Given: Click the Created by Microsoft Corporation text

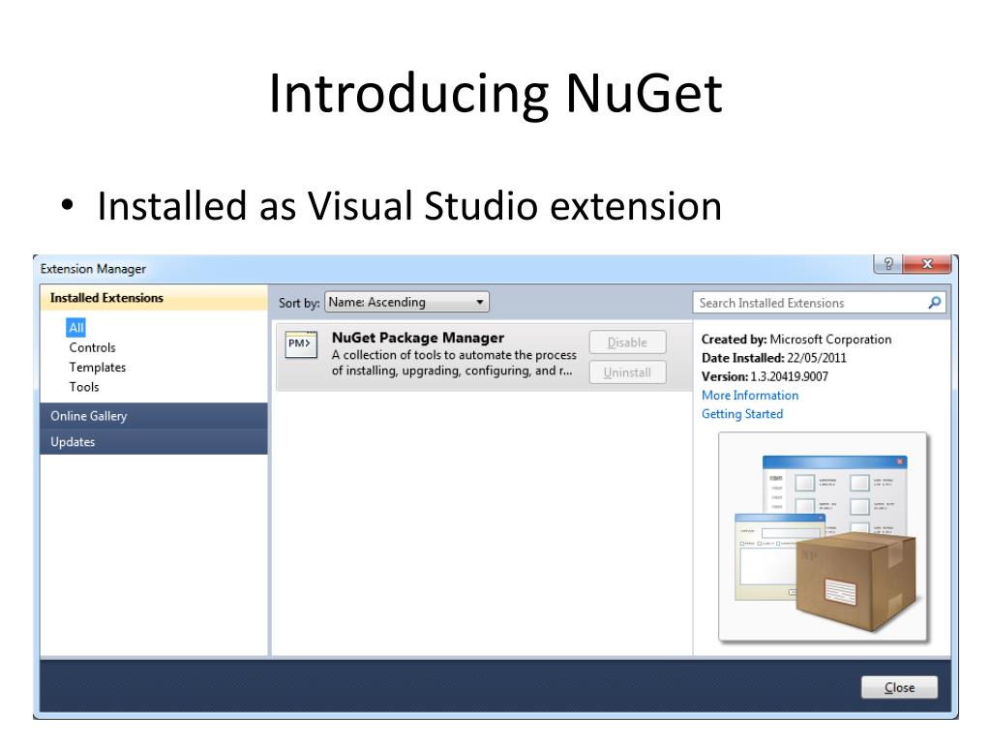Looking at the screenshot, I should pyautogui.click(x=796, y=340).
